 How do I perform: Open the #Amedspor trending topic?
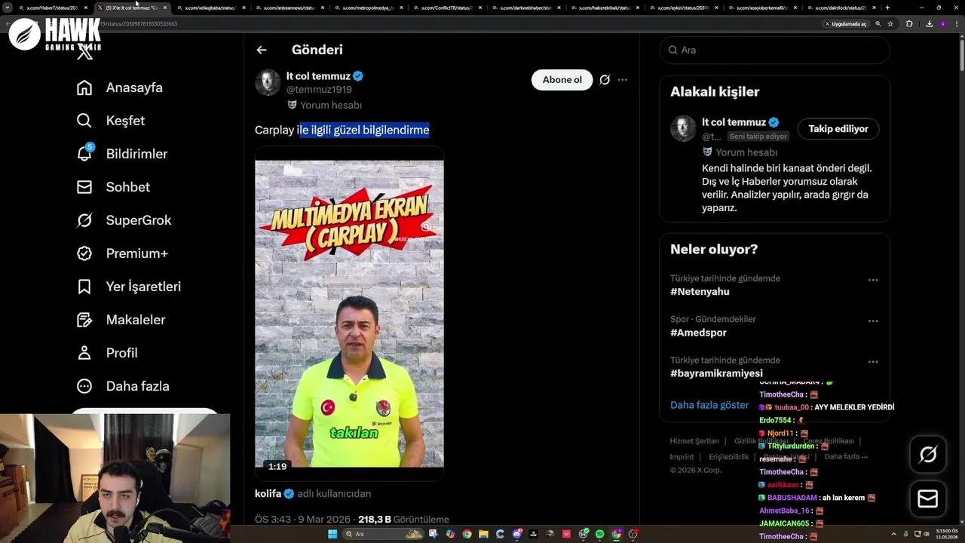(698, 333)
